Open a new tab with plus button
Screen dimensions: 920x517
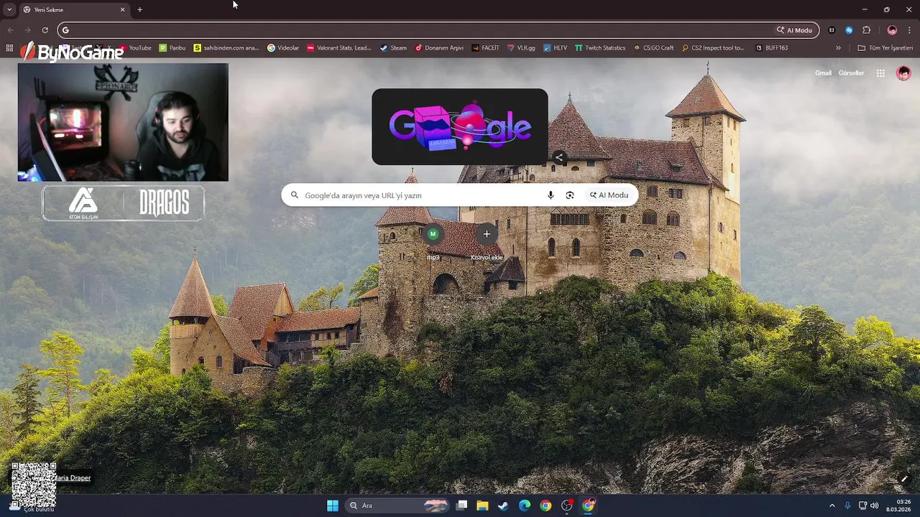tap(139, 9)
